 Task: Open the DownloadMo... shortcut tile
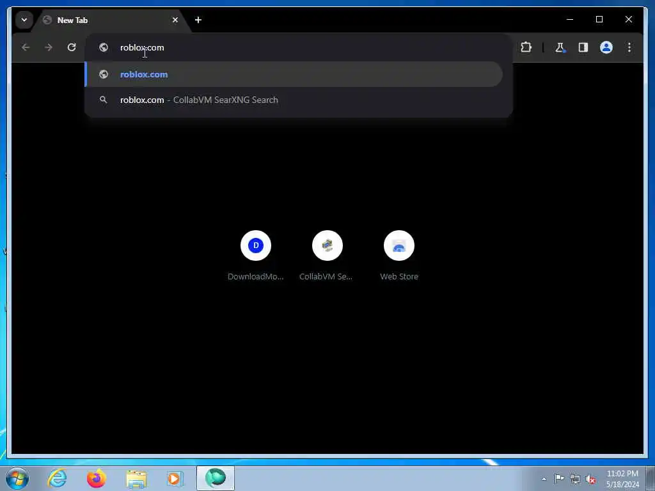(x=256, y=256)
